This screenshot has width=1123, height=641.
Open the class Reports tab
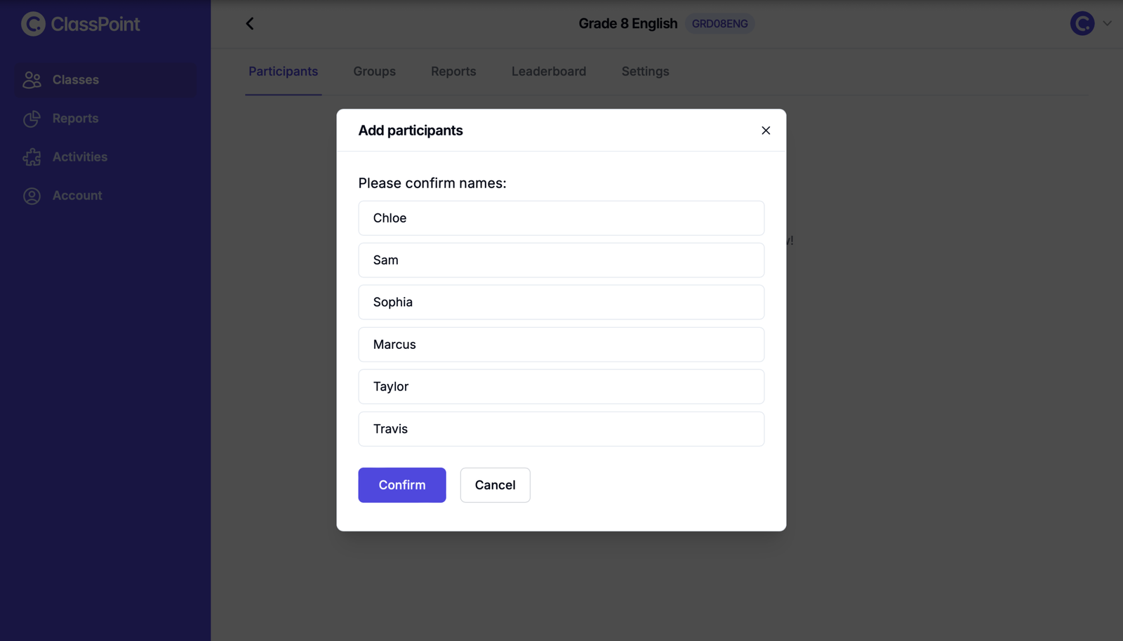(453, 72)
